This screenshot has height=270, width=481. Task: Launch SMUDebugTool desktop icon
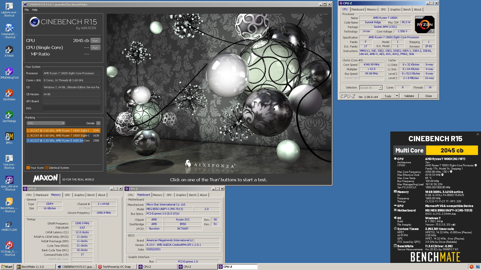point(9,73)
